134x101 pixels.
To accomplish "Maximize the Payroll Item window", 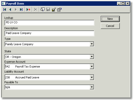I will tap(123, 4).
